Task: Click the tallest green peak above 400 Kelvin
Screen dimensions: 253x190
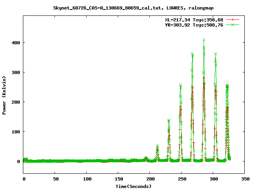Action: click(204, 40)
